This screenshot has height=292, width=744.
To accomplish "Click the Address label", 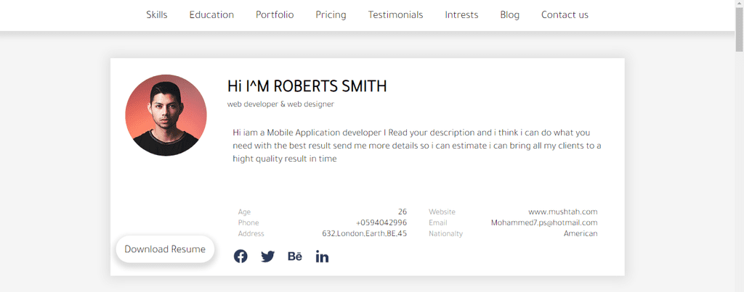I will click(251, 233).
